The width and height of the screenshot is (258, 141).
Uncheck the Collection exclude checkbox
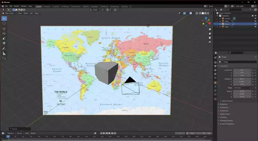pyautogui.click(x=253, y=16)
